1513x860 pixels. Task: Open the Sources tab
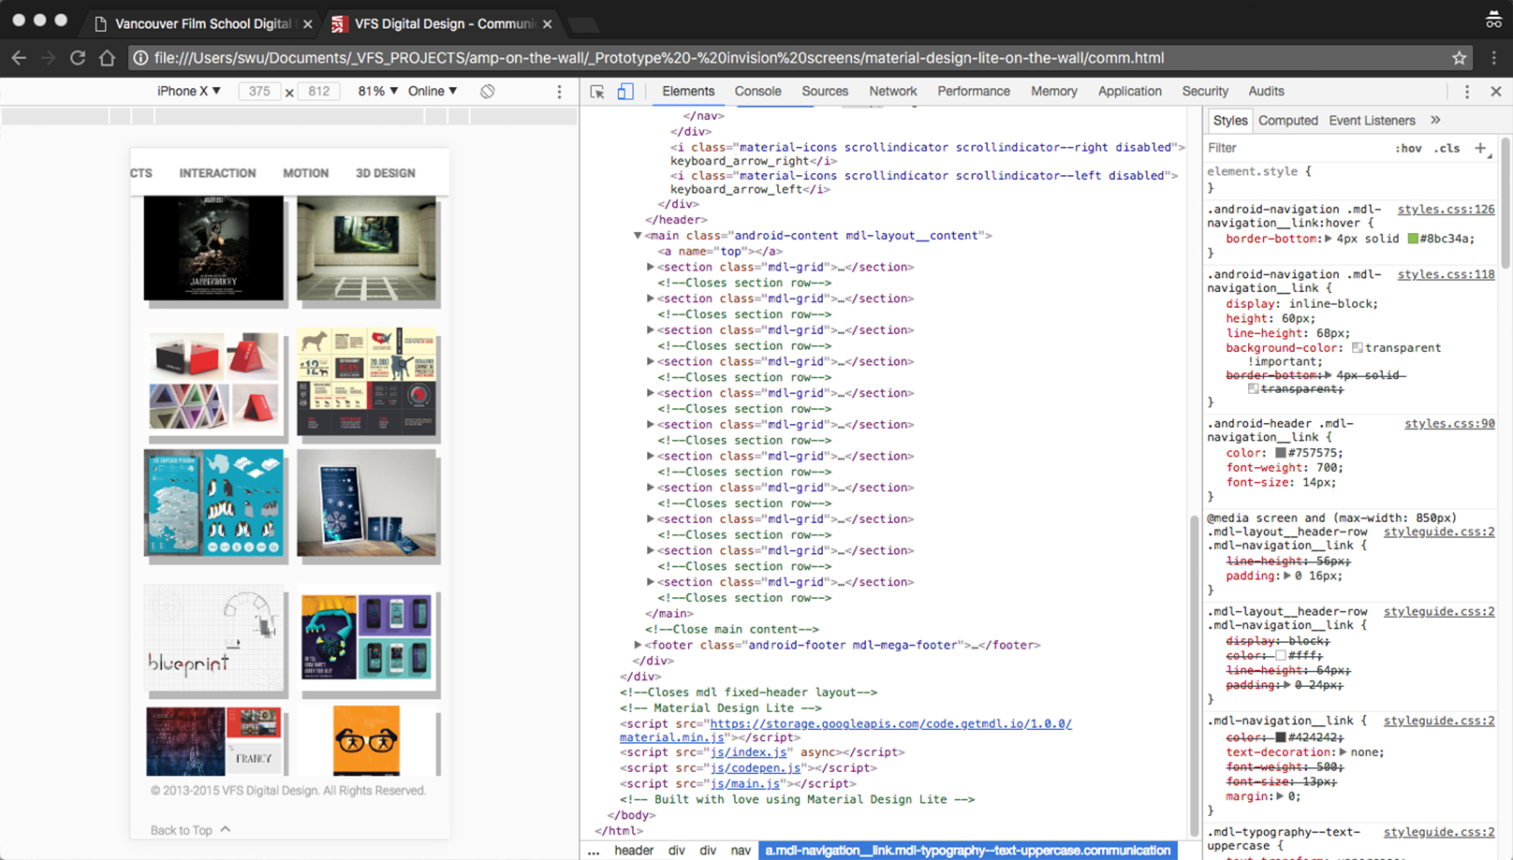(825, 91)
